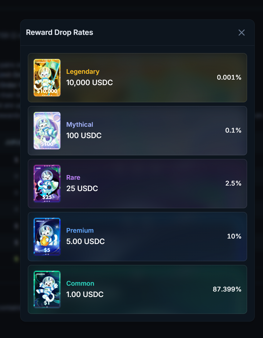This screenshot has height=338, width=263.
Task: Close the Reward Drop Rates dialog
Action: pos(242,32)
